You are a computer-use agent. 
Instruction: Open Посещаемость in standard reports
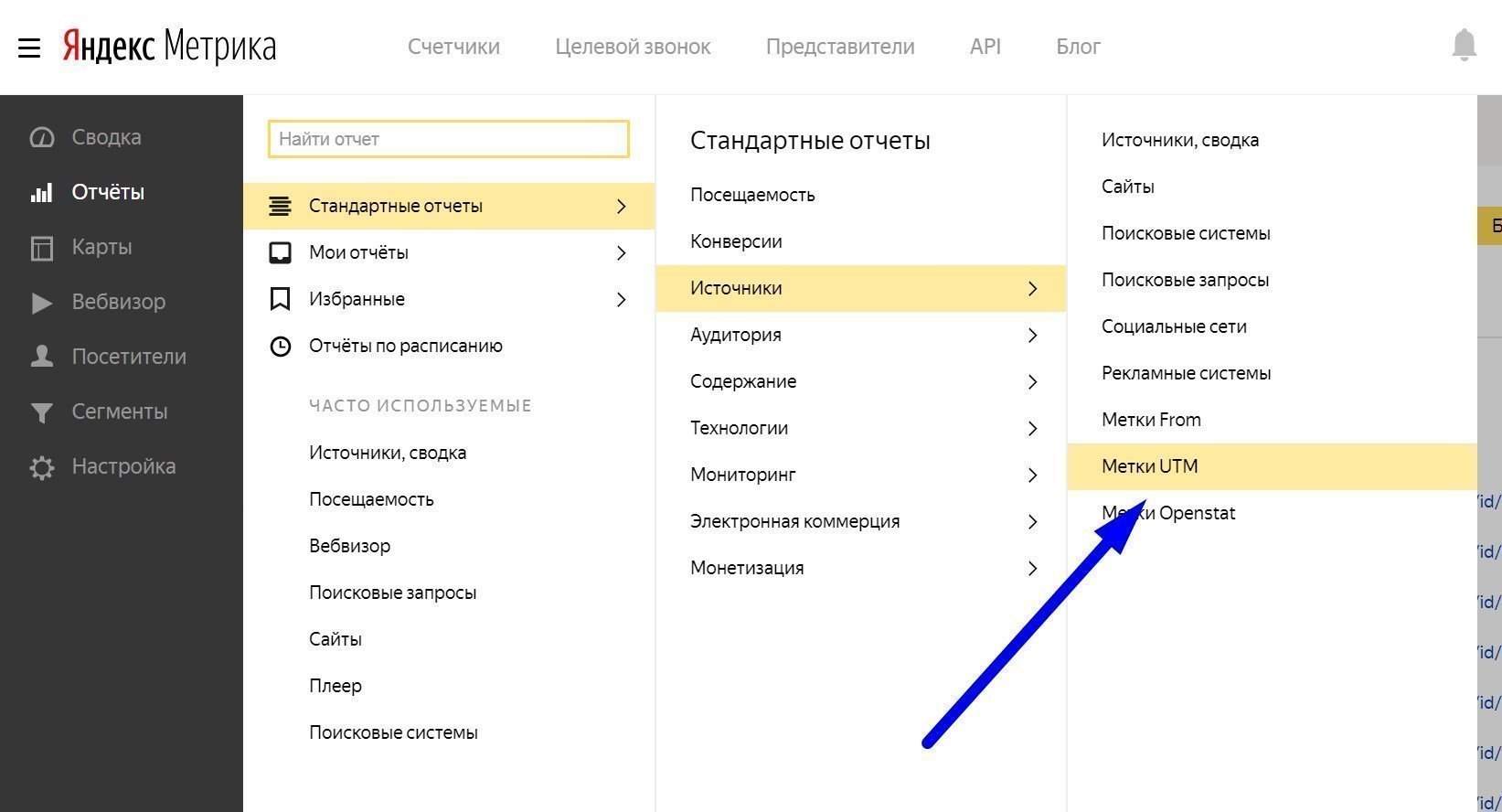point(752,195)
